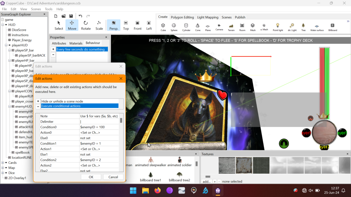Viewport: 351px width, 197px height.
Task: Add a dir. Light
Action: [x=292, y=27]
